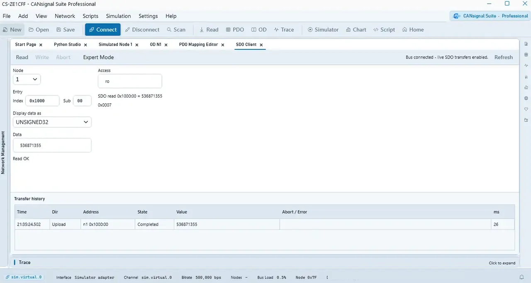
Task: Click the SDO Abort button
Action: 63,57
